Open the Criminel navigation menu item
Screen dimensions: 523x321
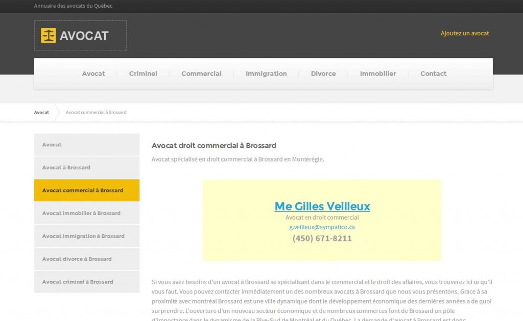pos(142,73)
